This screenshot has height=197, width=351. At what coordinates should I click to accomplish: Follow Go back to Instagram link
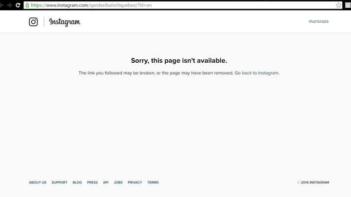pos(257,73)
